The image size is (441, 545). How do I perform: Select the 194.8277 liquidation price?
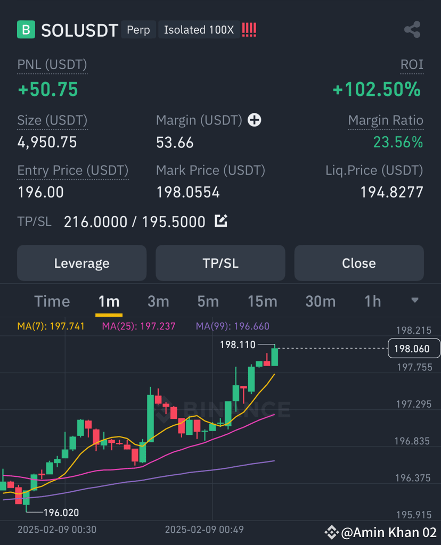click(x=391, y=192)
